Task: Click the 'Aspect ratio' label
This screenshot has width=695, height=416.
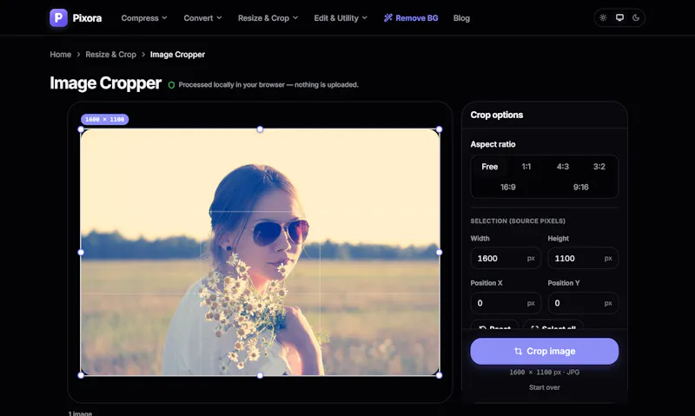Action: pyautogui.click(x=493, y=144)
